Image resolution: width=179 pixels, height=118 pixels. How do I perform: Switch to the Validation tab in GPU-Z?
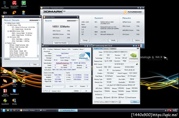click(113, 49)
